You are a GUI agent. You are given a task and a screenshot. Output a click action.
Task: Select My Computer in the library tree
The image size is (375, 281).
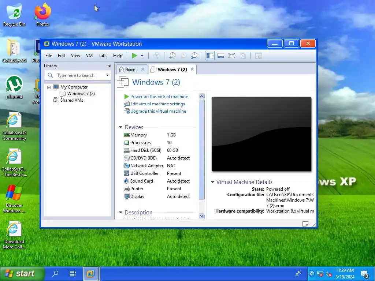click(74, 87)
